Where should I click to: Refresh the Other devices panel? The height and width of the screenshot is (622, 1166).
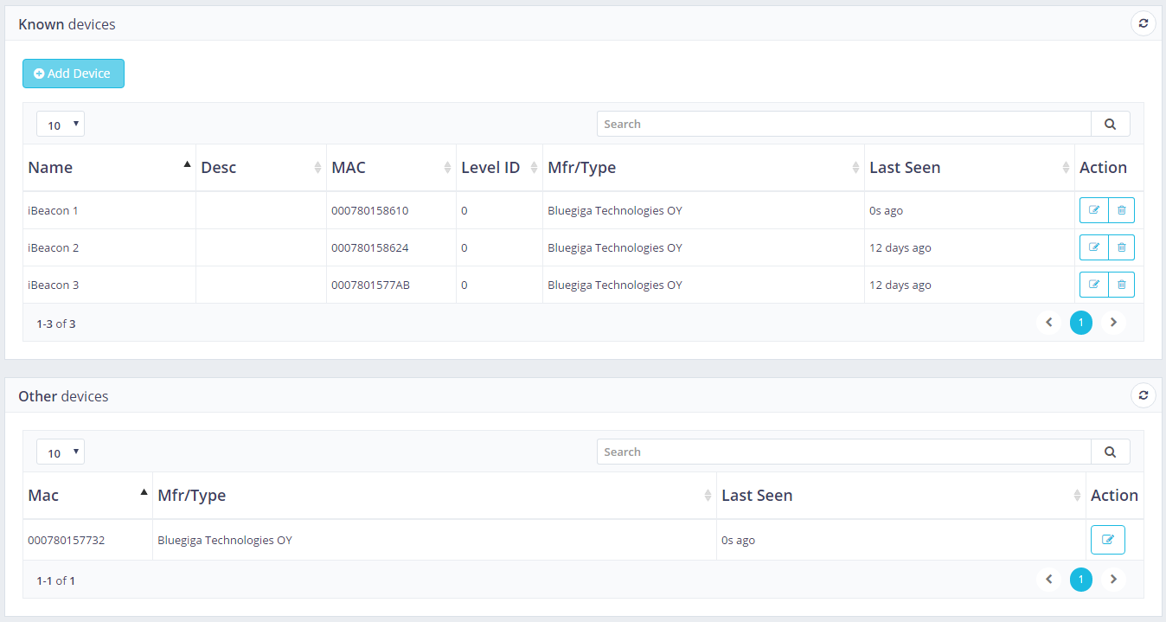[x=1144, y=395]
